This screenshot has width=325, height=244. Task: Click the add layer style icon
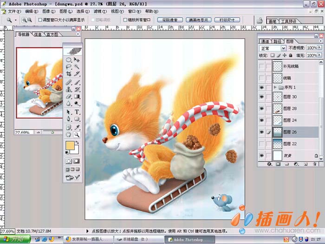click(x=269, y=164)
